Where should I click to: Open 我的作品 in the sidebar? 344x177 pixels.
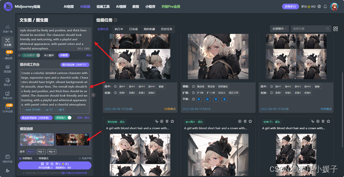point(8,159)
